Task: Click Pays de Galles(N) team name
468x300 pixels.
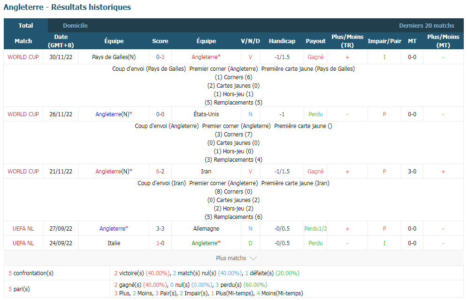Action: 114,57
